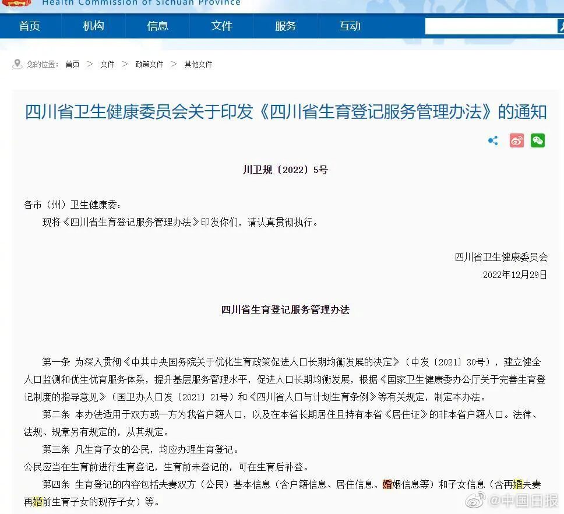Screen dimensions: 564x514
Task: Share the article via WeChat icon
Action: click(x=538, y=140)
